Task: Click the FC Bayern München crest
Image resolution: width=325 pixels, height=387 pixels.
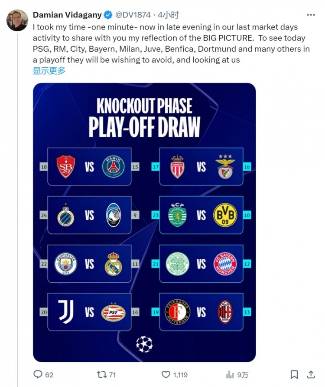Action: (225, 264)
